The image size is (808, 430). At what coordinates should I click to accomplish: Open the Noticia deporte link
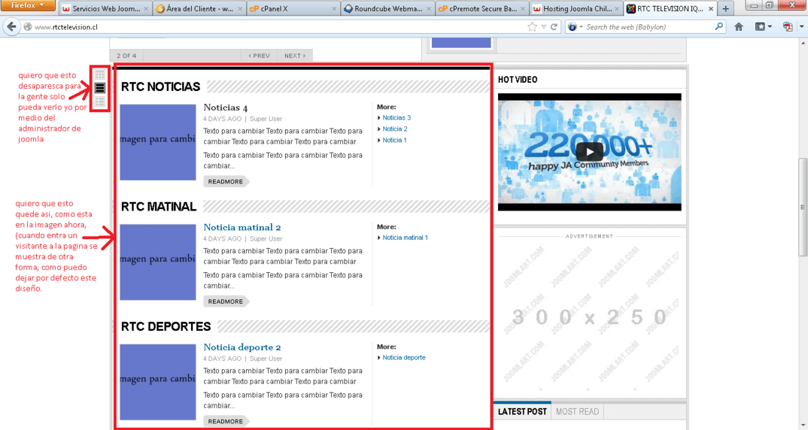[404, 357]
